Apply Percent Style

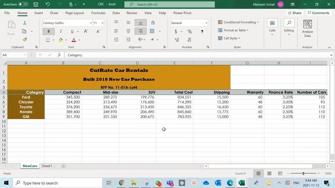[189, 31]
